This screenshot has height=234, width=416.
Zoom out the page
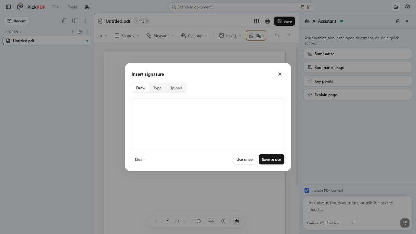pos(199,221)
